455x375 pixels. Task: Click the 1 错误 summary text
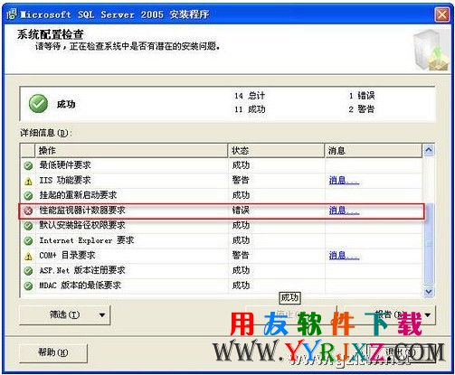pos(362,96)
